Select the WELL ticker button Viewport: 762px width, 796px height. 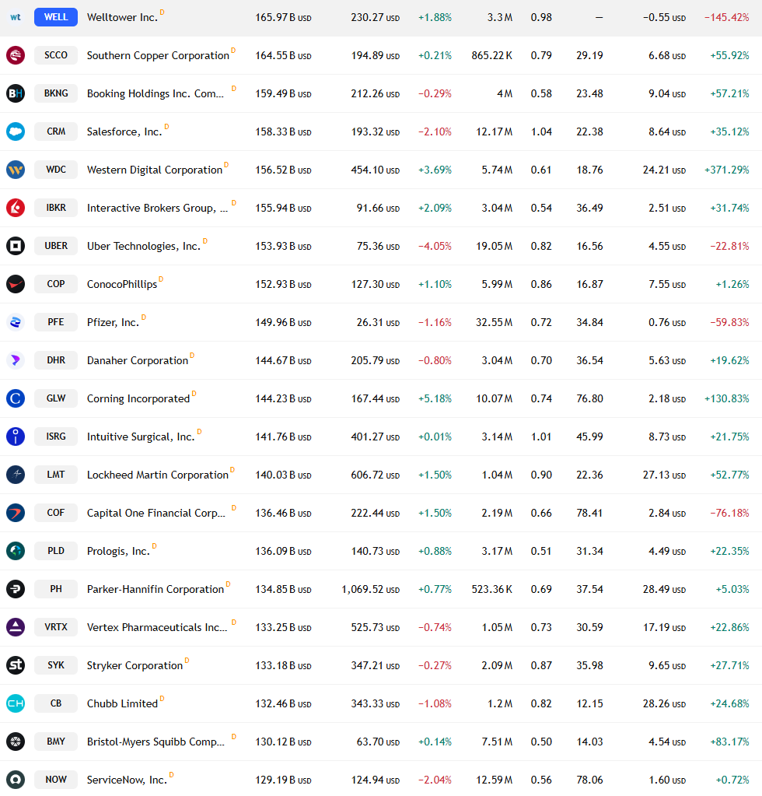(56, 17)
